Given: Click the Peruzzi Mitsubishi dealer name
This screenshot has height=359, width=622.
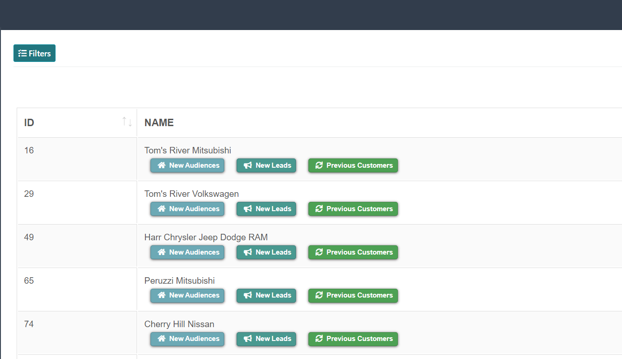Looking at the screenshot, I should pyautogui.click(x=179, y=280).
